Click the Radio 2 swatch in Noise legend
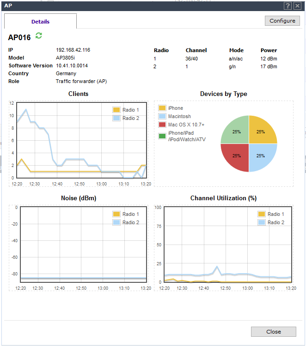The image size is (306, 346). tap(116, 222)
